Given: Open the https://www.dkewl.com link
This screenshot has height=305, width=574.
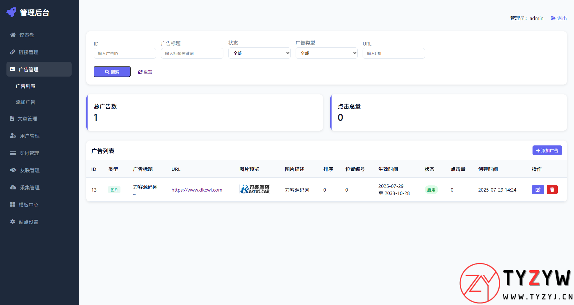Looking at the screenshot, I should (x=197, y=190).
